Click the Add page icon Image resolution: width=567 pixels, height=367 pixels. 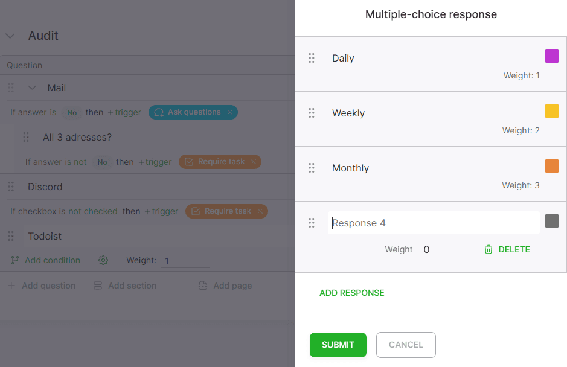[203, 286]
